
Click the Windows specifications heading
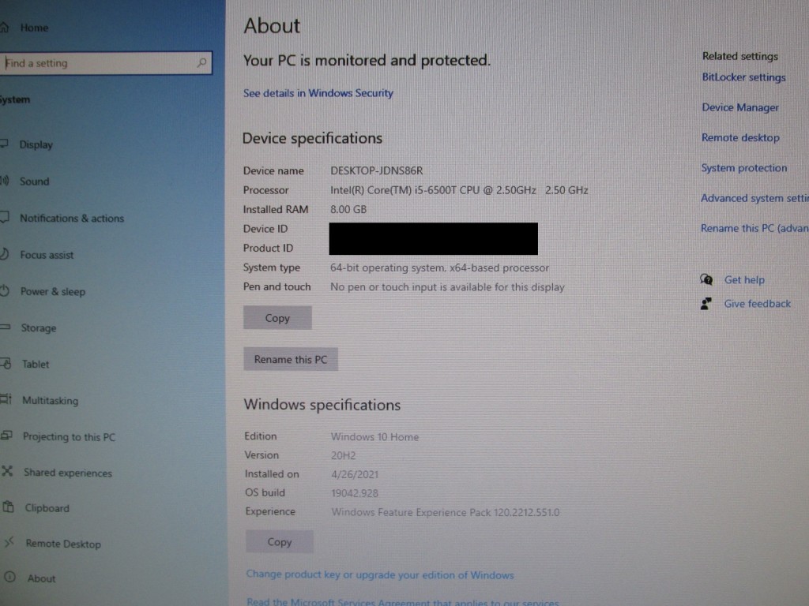(322, 405)
